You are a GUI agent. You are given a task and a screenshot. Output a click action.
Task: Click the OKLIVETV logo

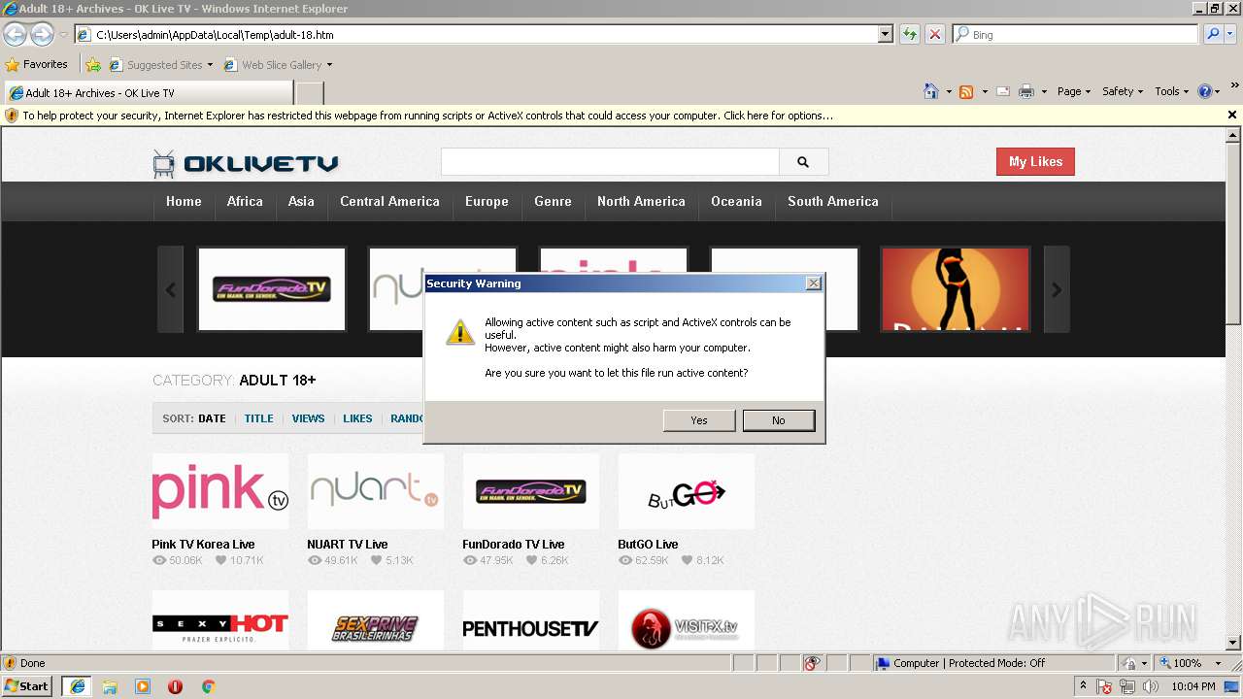click(246, 163)
